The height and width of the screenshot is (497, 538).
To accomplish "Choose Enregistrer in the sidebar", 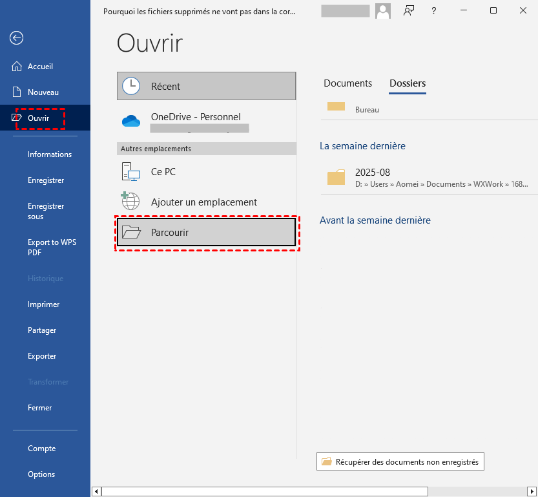I will point(45,180).
